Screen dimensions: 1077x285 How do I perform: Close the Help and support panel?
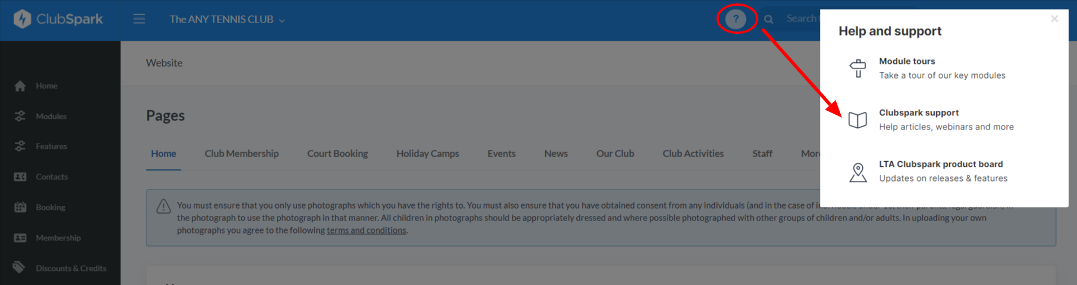pyautogui.click(x=1054, y=19)
